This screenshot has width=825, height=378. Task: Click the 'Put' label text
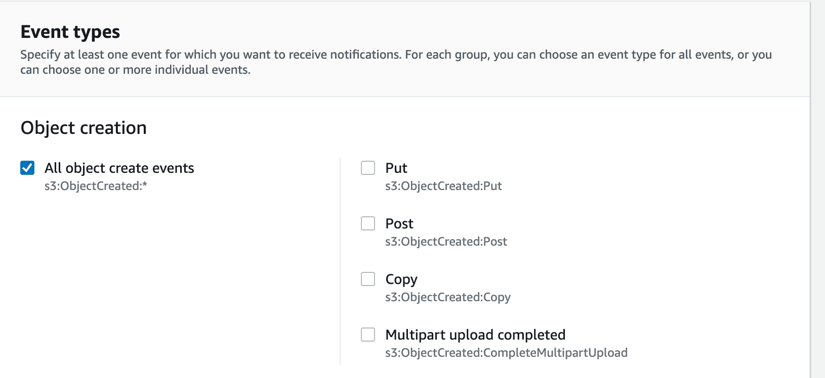point(396,168)
